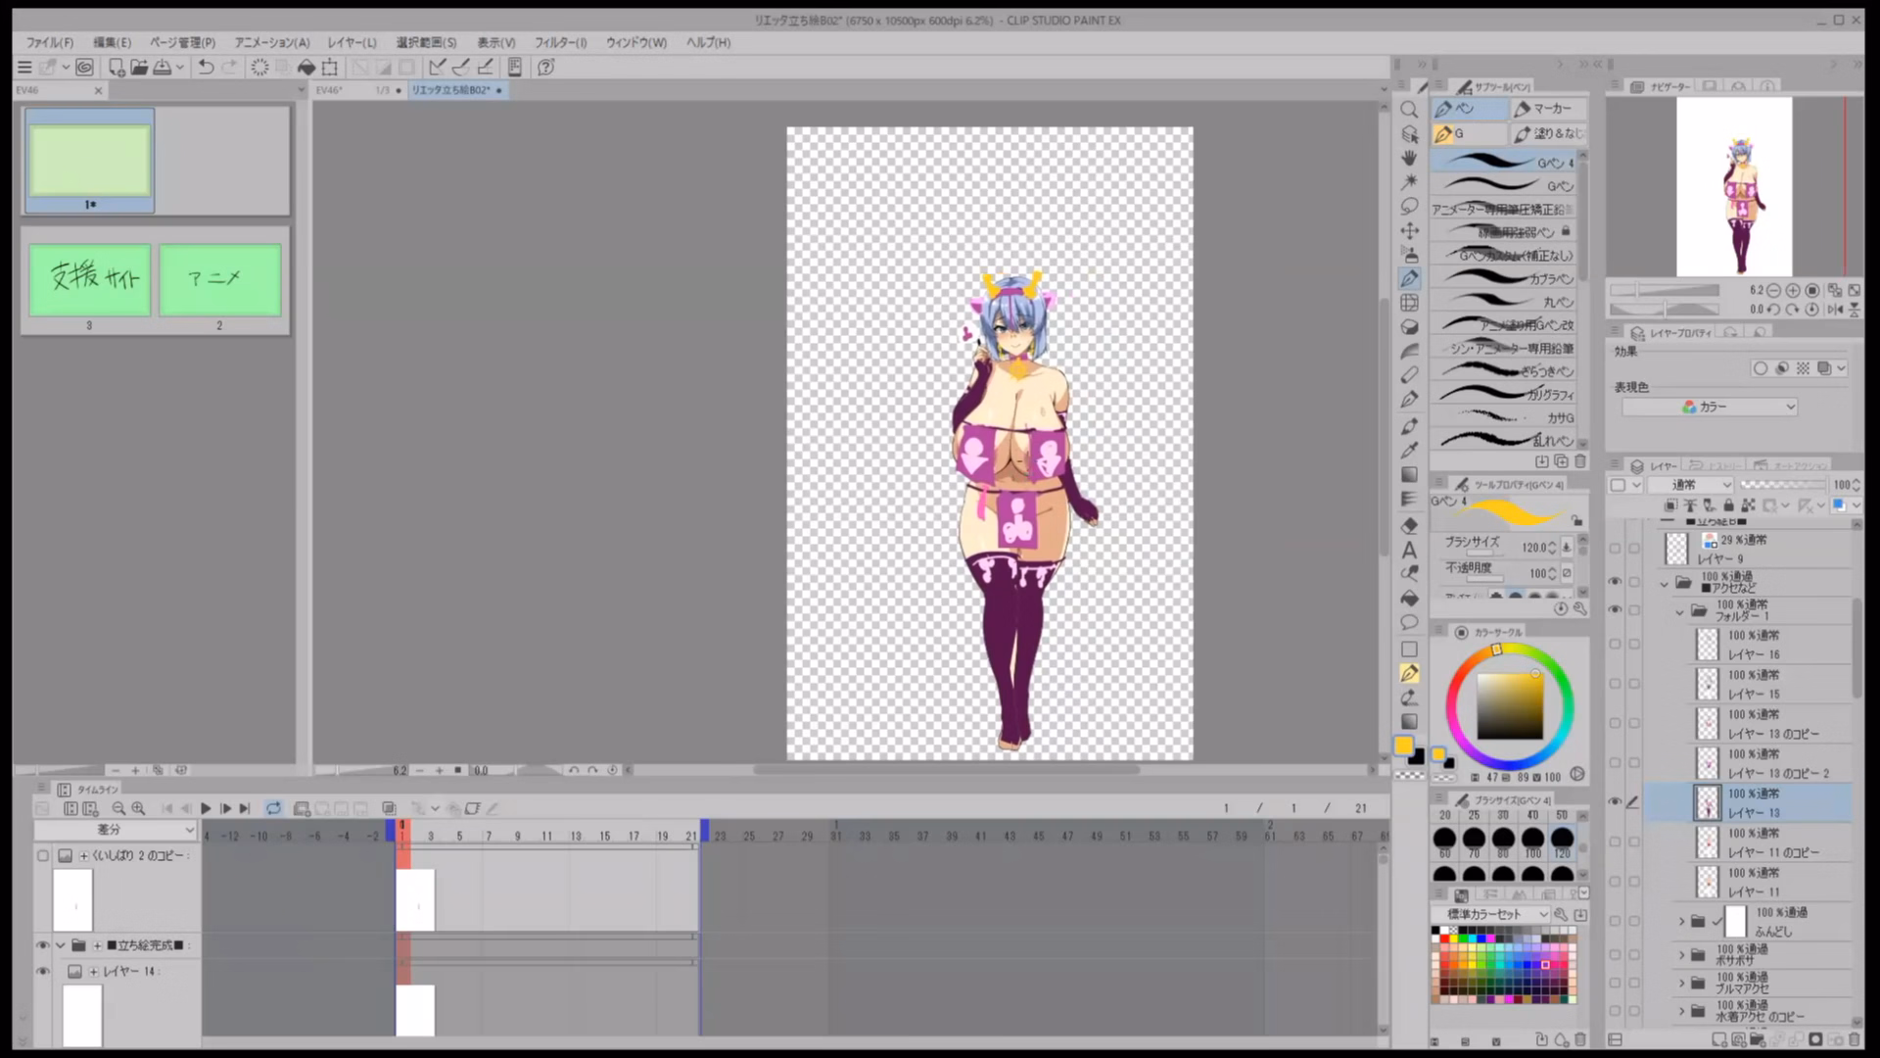Open the 表現色 カラー dropdown
This screenshot has height=1058, width=1880.
click(1710, 407)
